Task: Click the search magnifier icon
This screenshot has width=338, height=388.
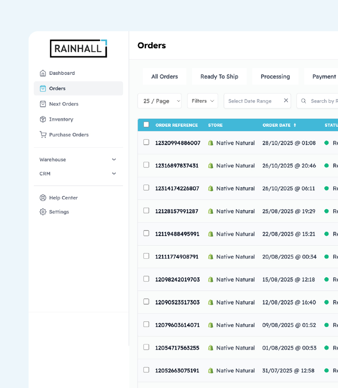Action: click(x=304, y=101)
